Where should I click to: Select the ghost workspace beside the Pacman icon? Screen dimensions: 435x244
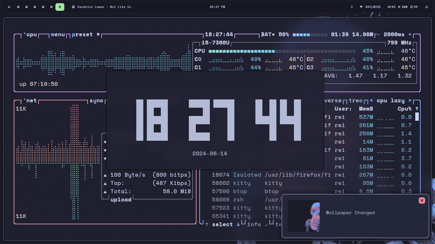(x=51, y=7)
